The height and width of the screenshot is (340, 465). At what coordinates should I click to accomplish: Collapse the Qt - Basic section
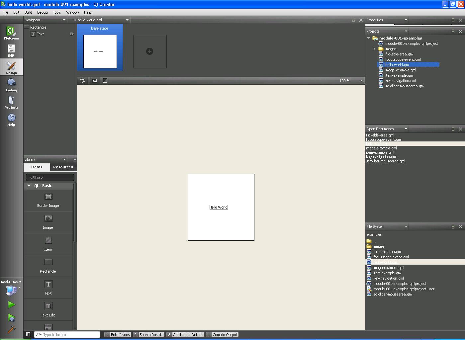[x=29, y=186]
